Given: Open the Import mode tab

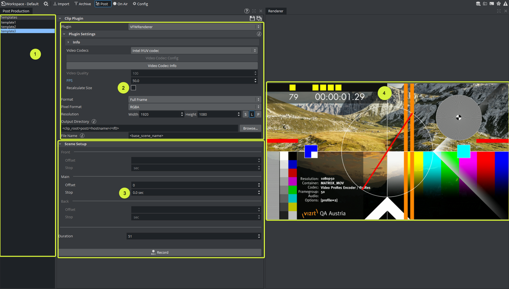Looking at the screenshot, I should click(61, 4).
